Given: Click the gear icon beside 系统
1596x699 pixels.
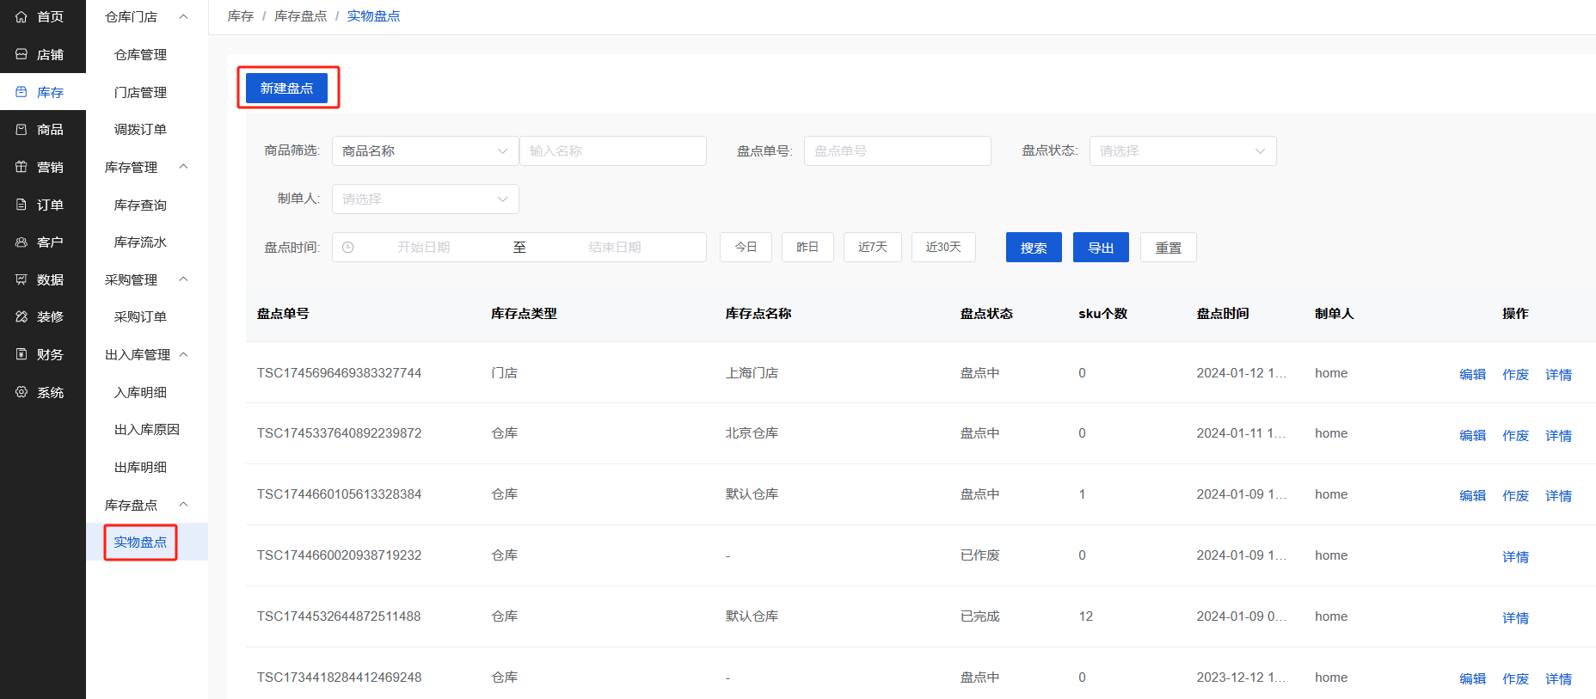Looking at the screenshot, I should tap(21, 392).
